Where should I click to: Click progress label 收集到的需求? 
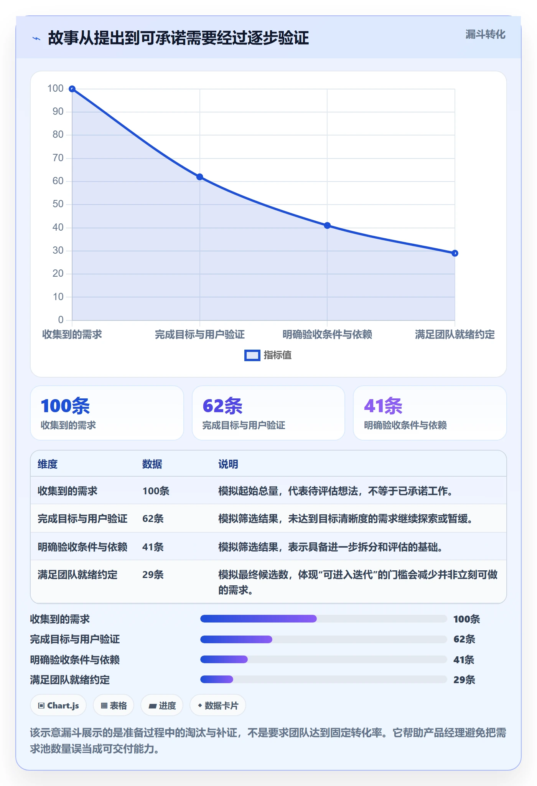click(60, 619)
